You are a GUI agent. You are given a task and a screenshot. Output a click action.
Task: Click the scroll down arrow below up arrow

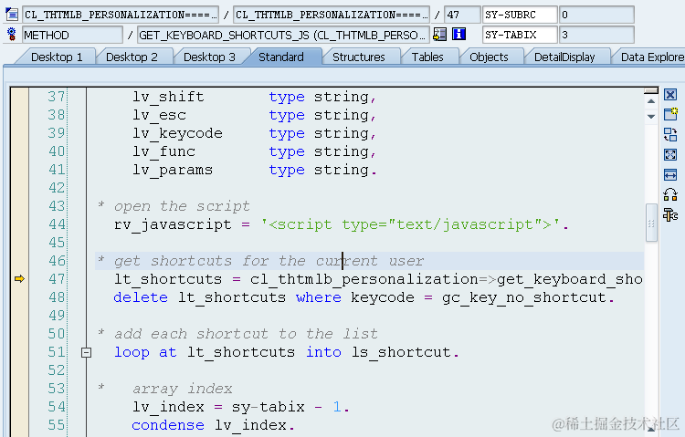tap(651, 117)
